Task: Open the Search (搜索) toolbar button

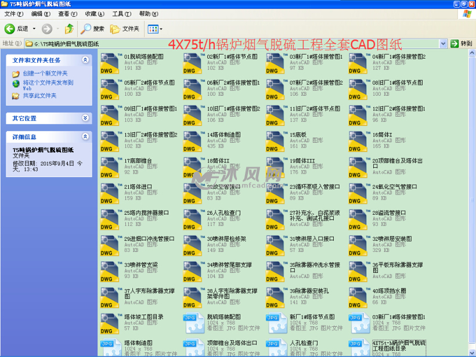Action: (x=93, y=28)
